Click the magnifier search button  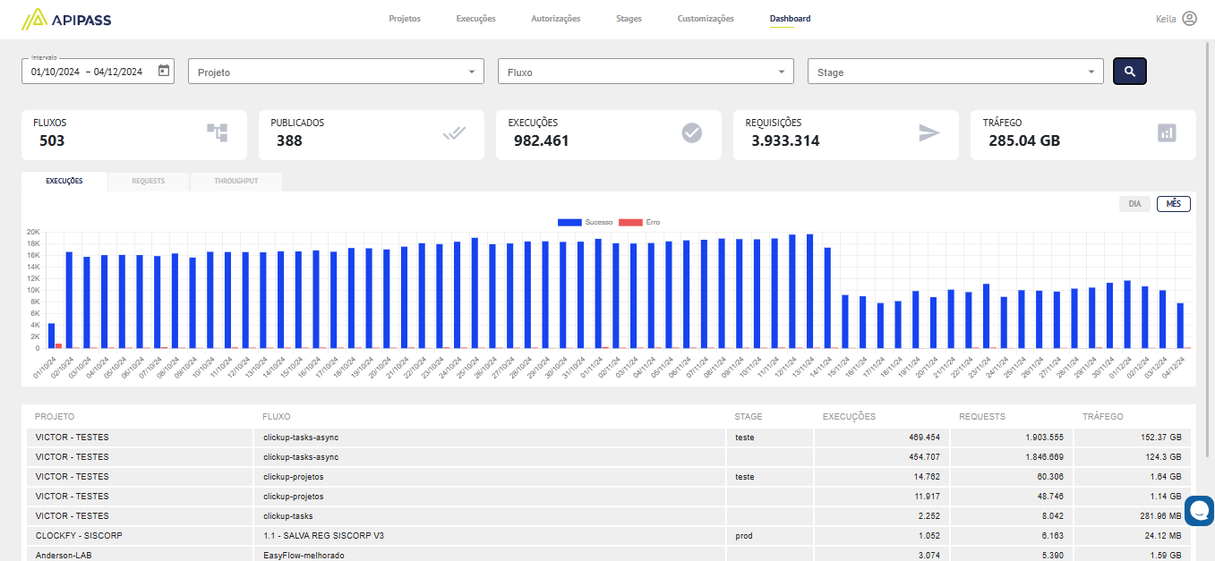point(1129,72)
